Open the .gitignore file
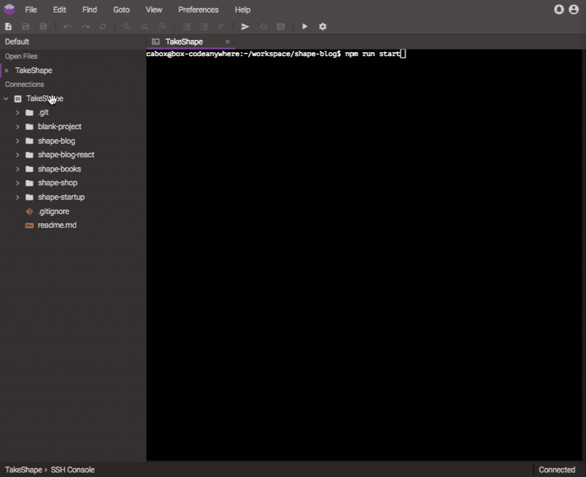 click(x=54, y=211)
